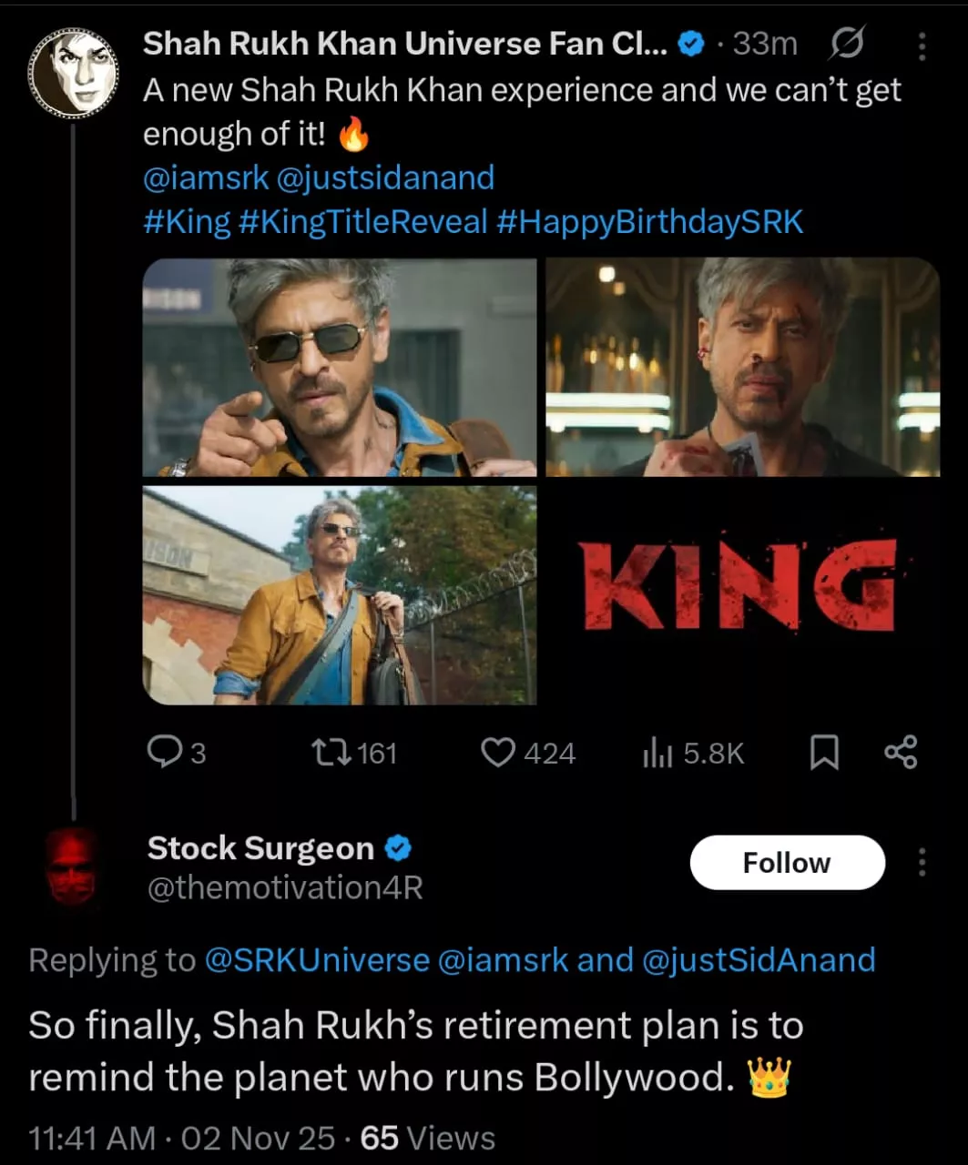The height and width of the screenshot is (1165, 968).
Task: Repost the Shah Rukh Khan post
Action: [x=329, y=753]
